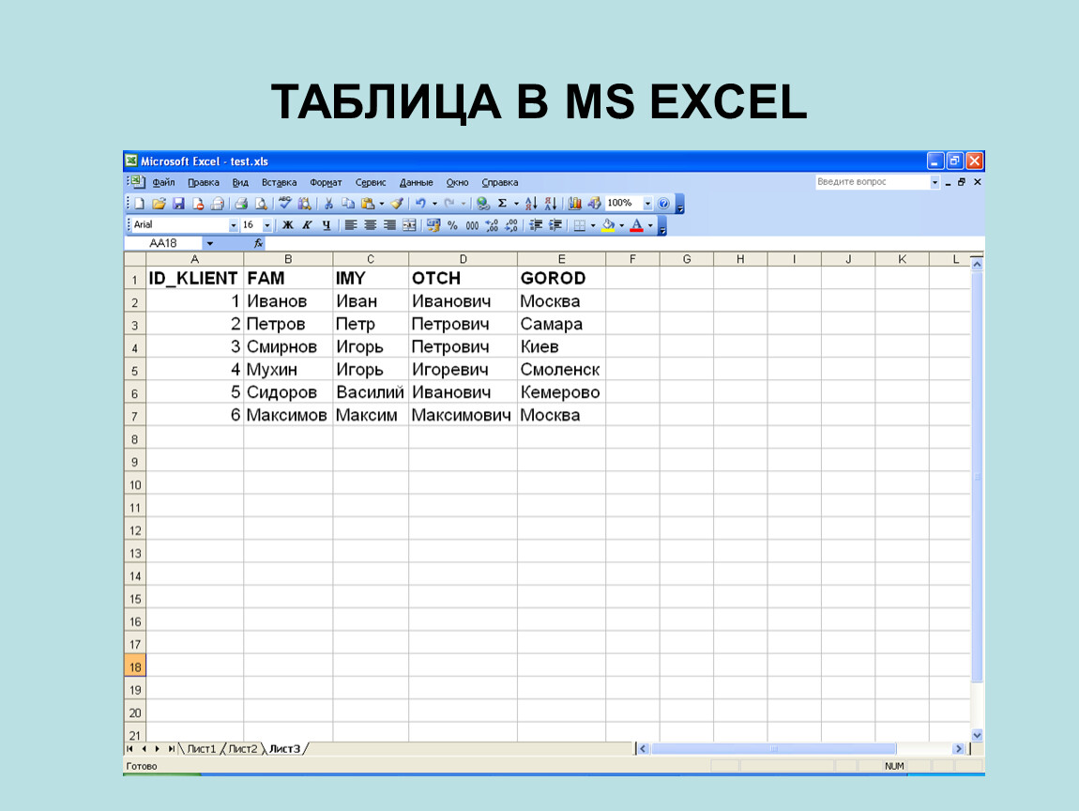Expand the Name Box dropdown arrow
This screenshot has height=811, width=1079.
click(x=210, y=243)
